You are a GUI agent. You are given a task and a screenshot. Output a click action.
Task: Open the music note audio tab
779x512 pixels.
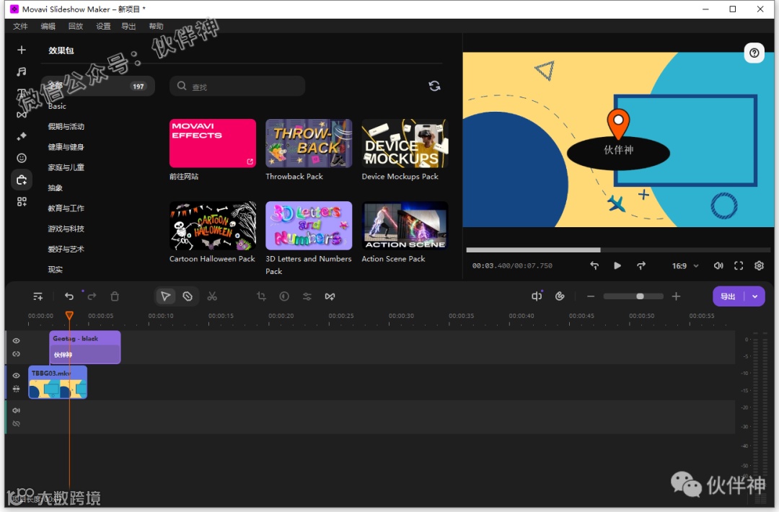22,71
